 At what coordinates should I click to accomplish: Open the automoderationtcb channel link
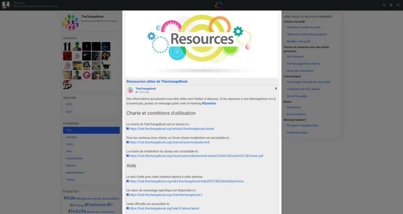click(169, 143)
